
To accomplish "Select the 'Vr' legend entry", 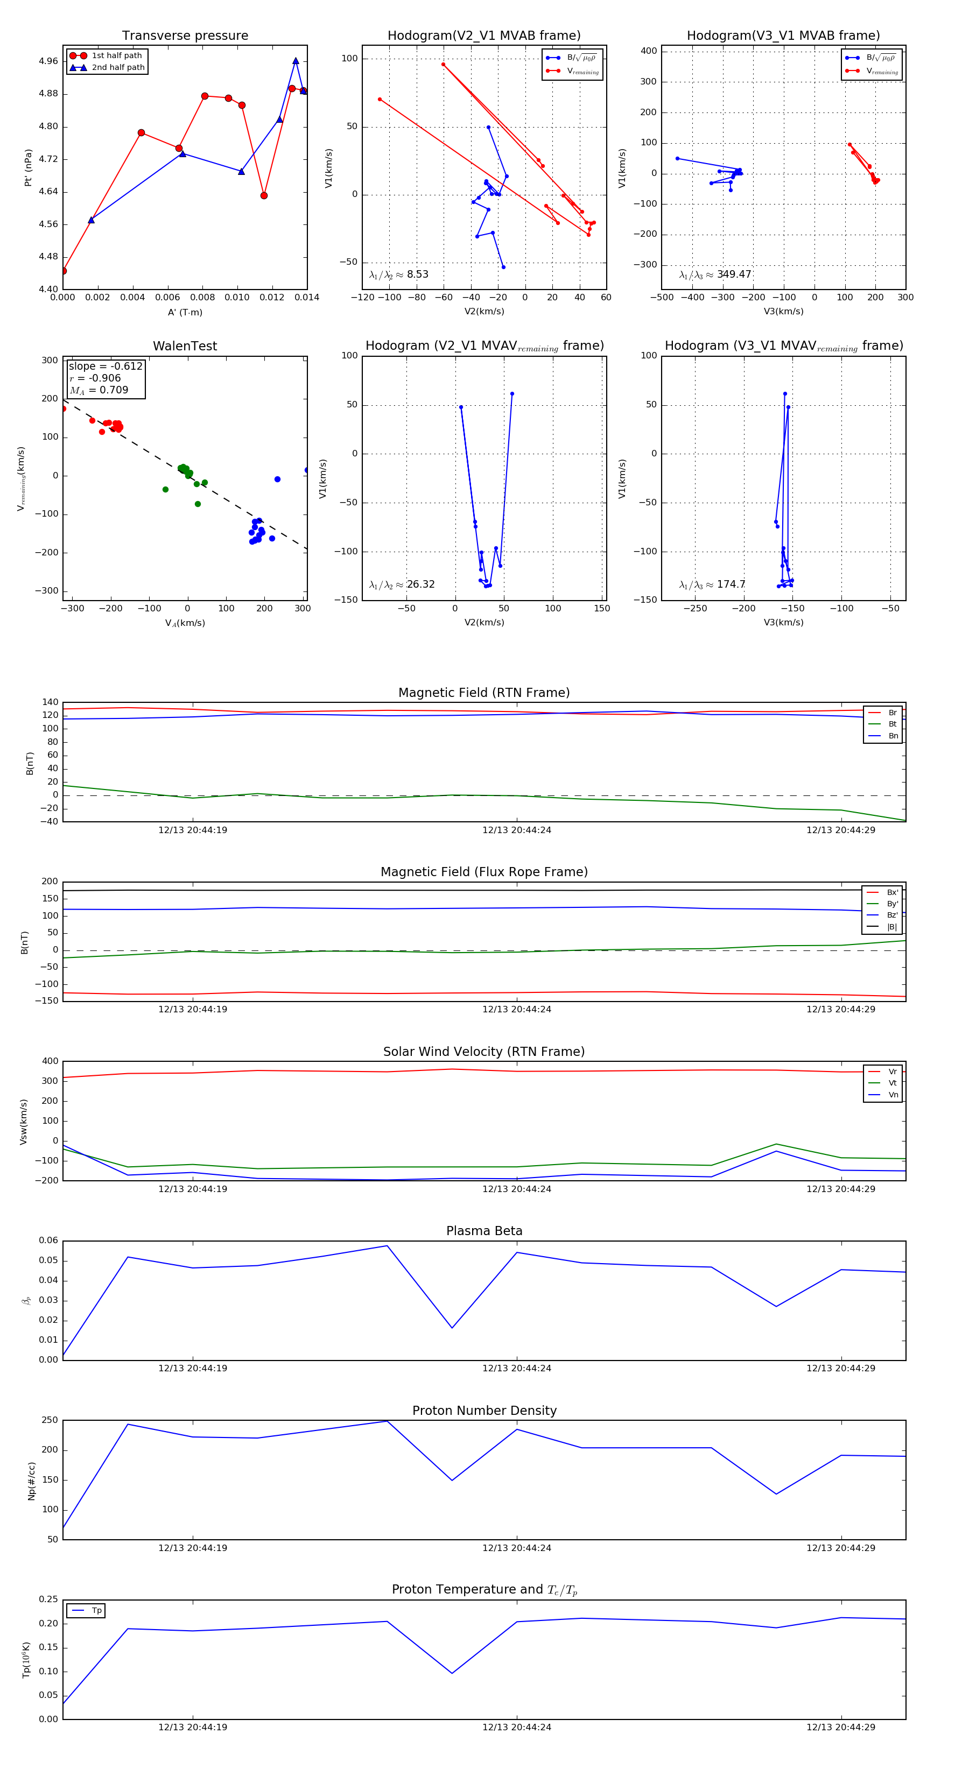I will (x=883, y=1072).
